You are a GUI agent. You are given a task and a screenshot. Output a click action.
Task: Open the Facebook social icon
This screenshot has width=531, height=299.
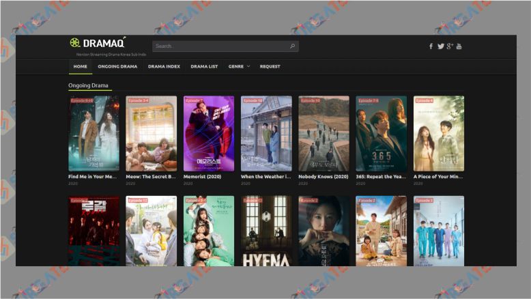(431, 46)
